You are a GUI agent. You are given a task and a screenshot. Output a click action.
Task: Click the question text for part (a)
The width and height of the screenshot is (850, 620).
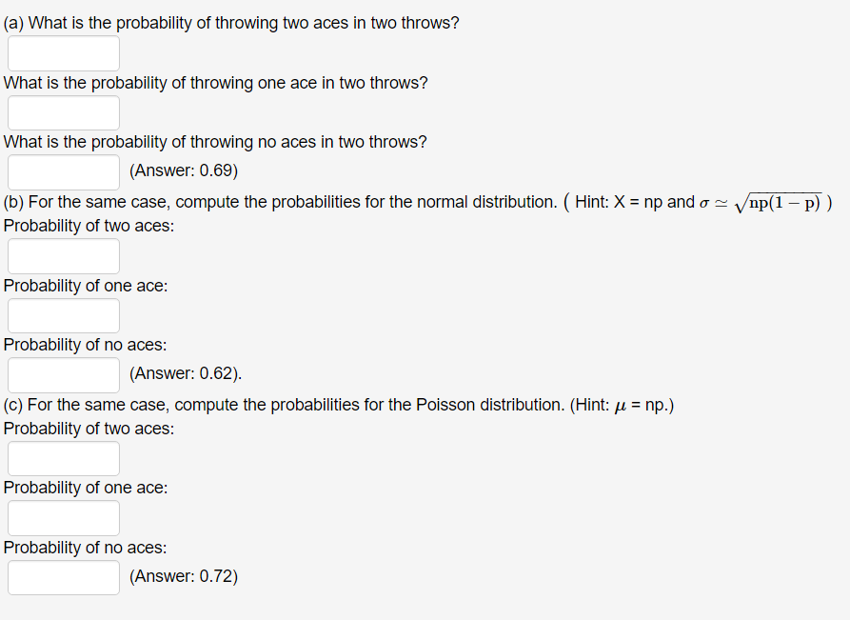click(x=231, y=22)
